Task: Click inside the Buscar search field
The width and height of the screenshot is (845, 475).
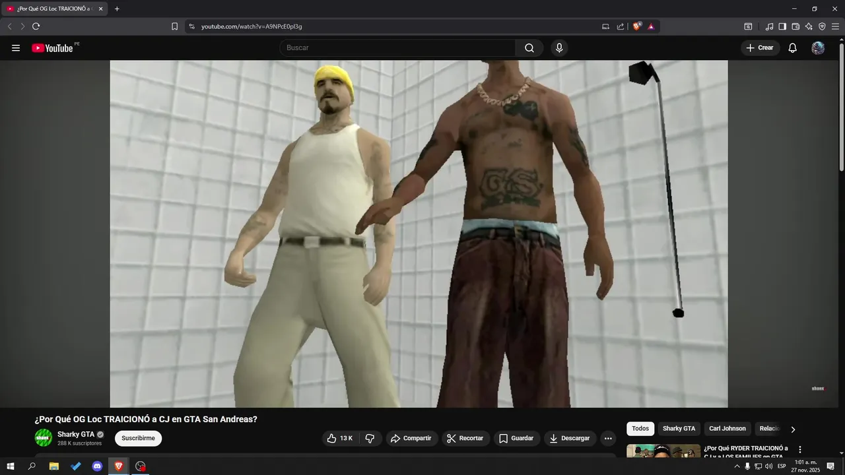Action: [x=397, y=48]
